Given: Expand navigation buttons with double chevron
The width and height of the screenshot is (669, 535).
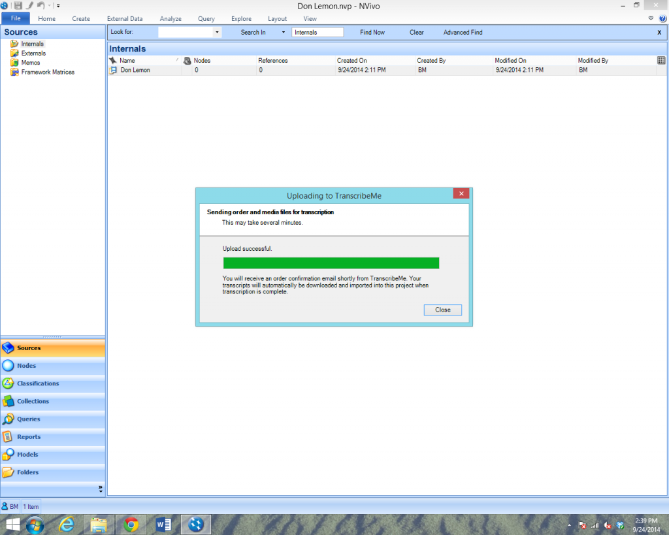Looking at the screenshot, I should coord(101,489).
